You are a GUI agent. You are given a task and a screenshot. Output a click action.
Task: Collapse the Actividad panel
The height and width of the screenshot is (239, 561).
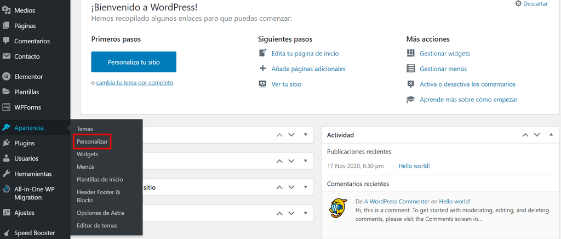551,135
